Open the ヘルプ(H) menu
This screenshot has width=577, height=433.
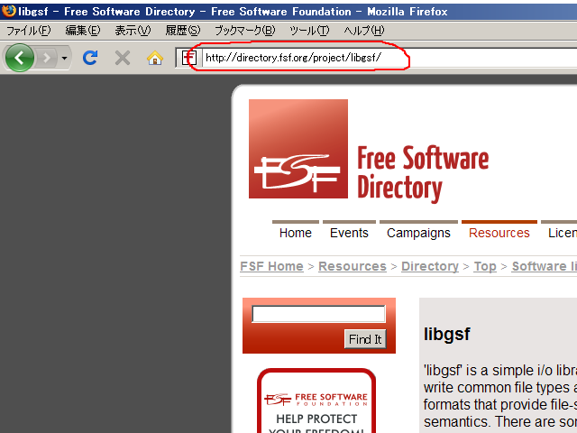[363, 31]
